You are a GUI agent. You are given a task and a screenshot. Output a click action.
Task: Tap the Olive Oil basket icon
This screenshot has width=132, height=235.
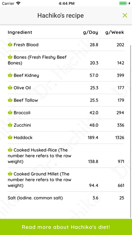[10, 87]
